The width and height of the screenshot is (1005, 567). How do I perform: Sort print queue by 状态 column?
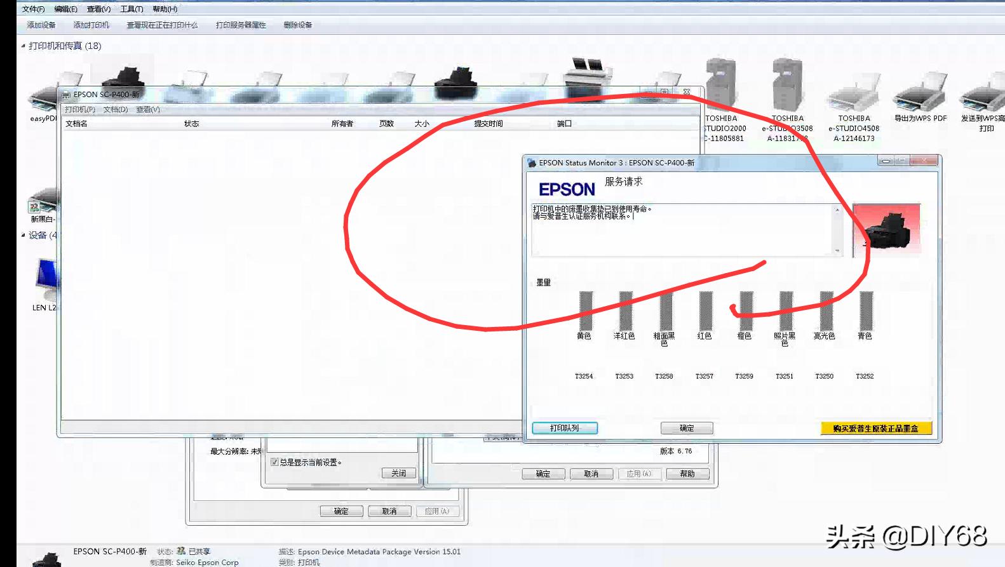[x=191, y=124]
